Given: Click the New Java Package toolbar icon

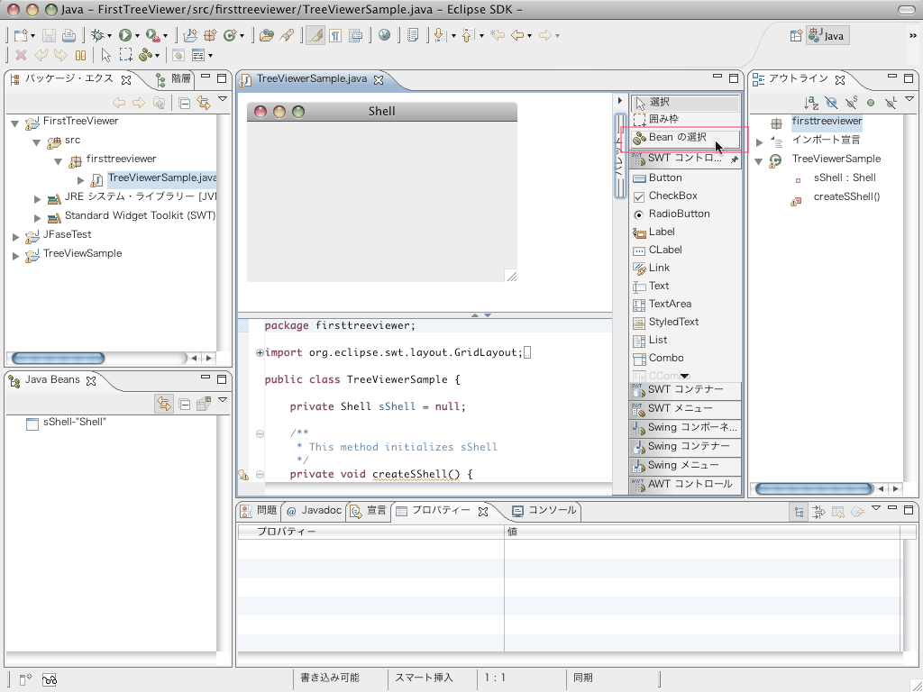Looking at the screenshot, I should pyautogui.click(x=210, y=35).
